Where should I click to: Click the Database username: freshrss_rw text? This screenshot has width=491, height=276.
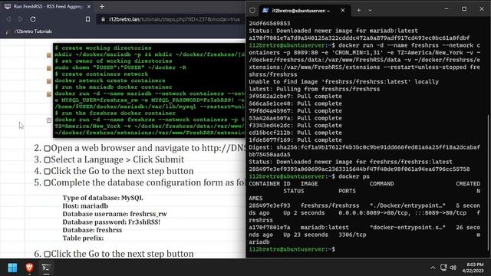coord(114,214)
